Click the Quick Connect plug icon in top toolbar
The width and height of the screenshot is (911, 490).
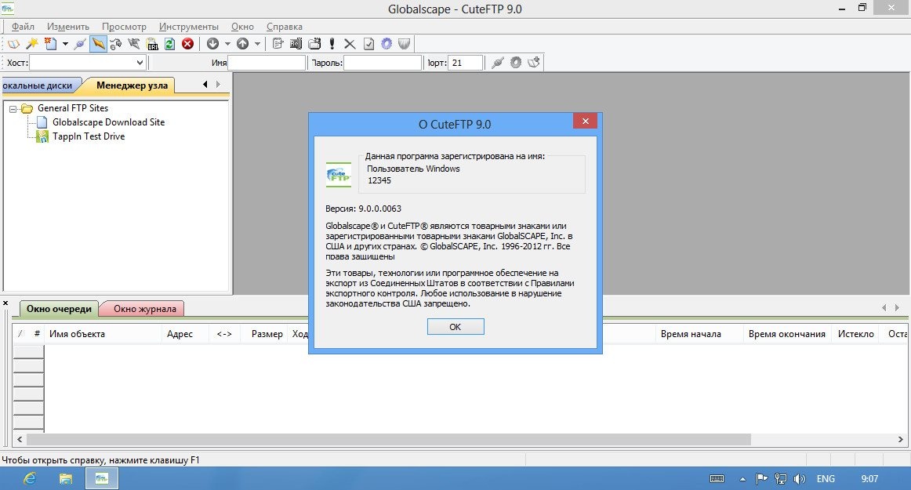point(80,44)
